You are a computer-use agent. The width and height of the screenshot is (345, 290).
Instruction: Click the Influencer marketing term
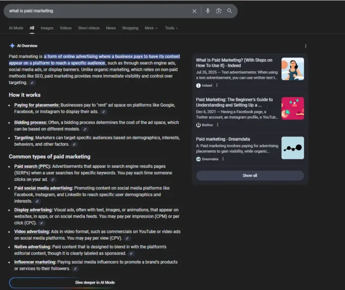pyautogui.click(x=35, y=262)
